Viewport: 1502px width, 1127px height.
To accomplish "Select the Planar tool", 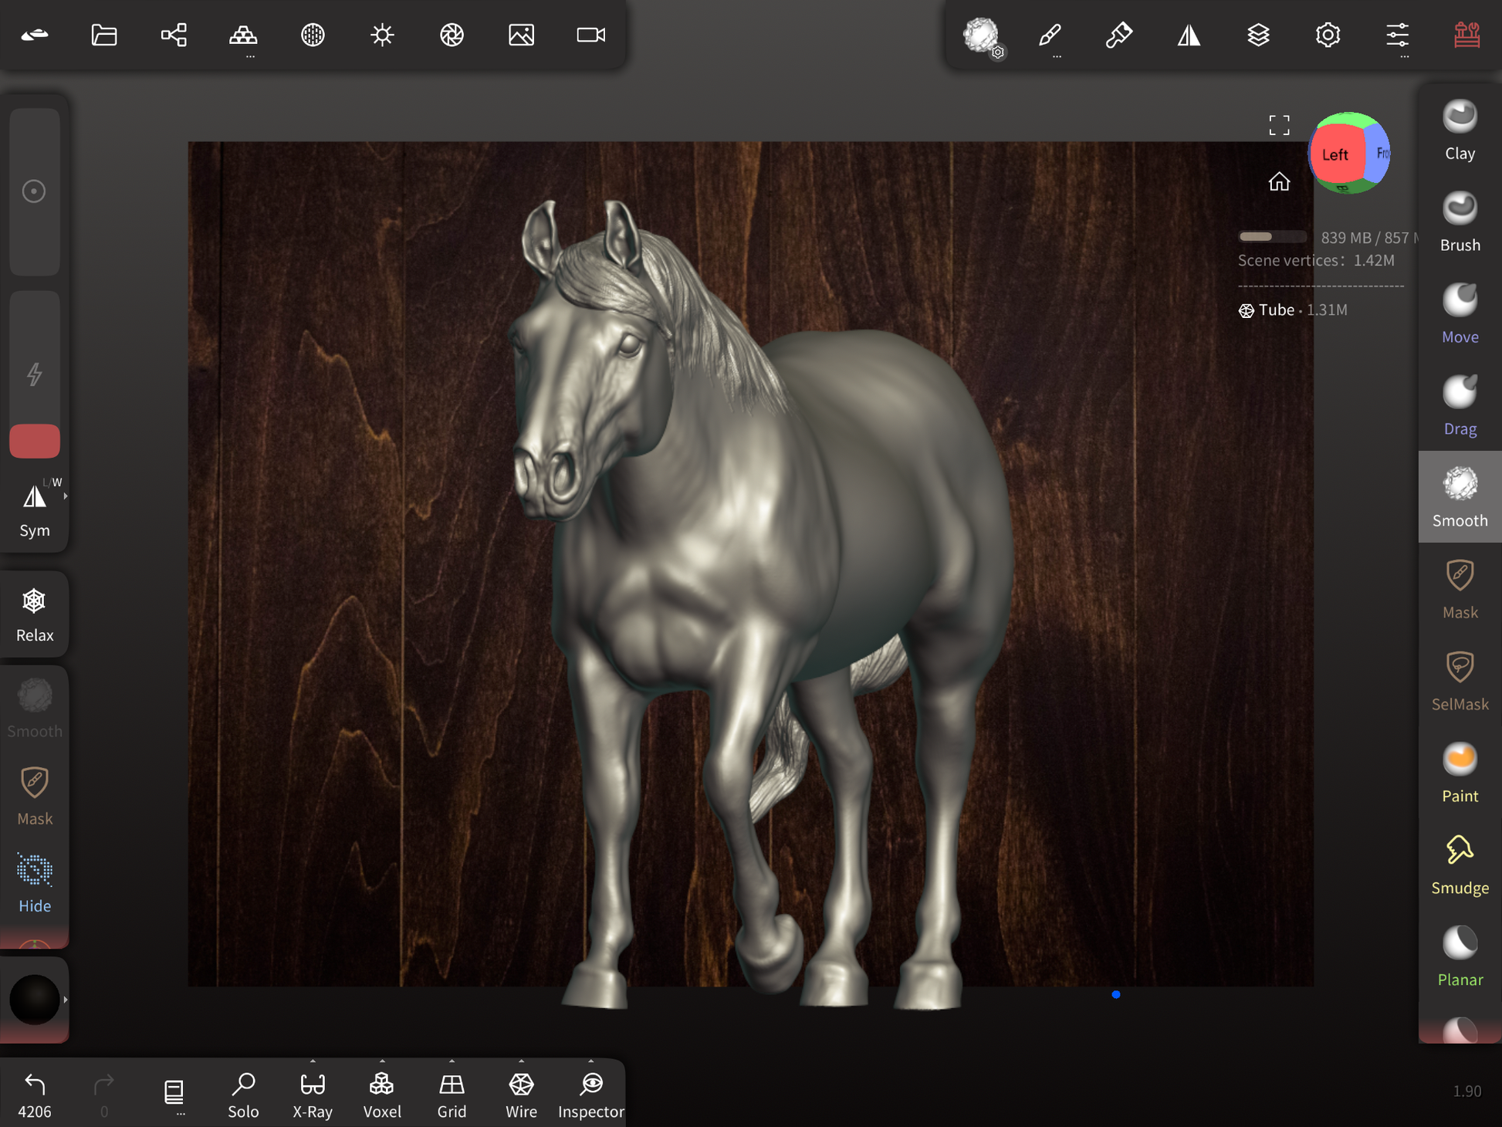I will [x=1459, y=956].
